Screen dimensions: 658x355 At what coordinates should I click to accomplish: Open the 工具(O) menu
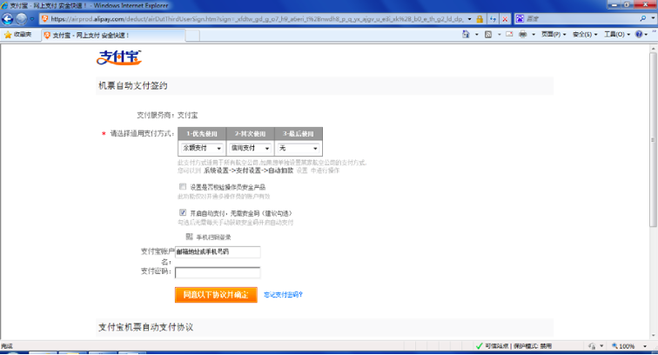click(x=617, y=35)
